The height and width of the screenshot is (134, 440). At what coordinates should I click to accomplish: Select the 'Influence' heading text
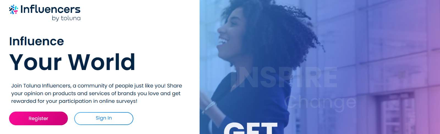37,41
